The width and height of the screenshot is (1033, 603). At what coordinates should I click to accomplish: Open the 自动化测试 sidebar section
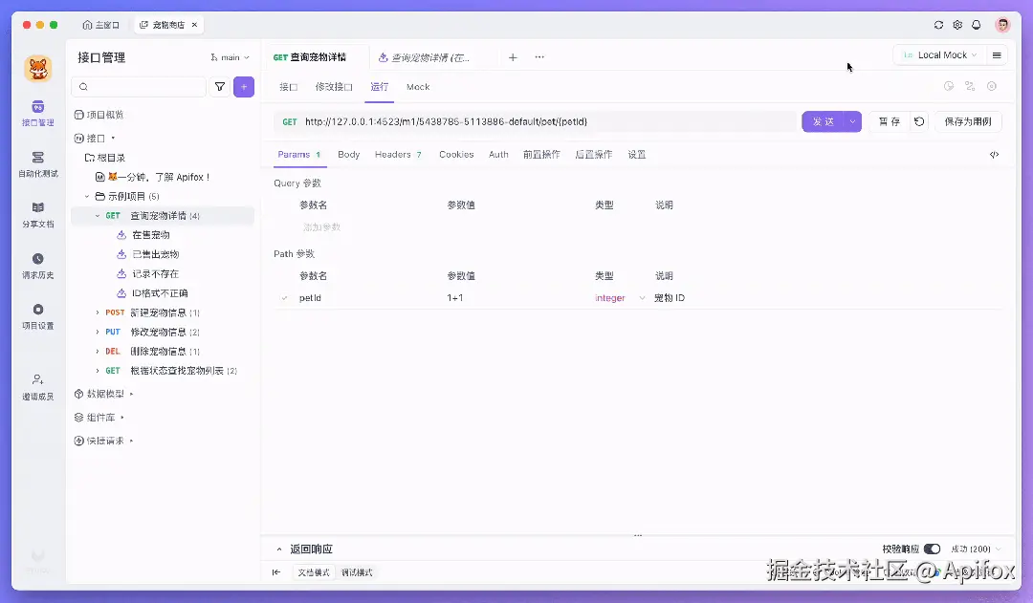[37, 164]
